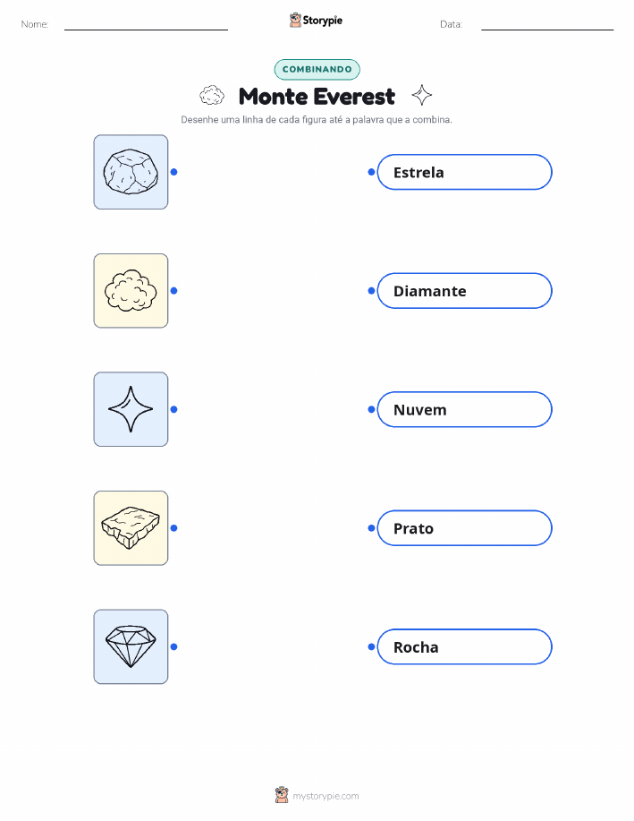The image size is (634, 821).
Task: Click the blue dot next to Estrela
Action: tap(371, 172)
